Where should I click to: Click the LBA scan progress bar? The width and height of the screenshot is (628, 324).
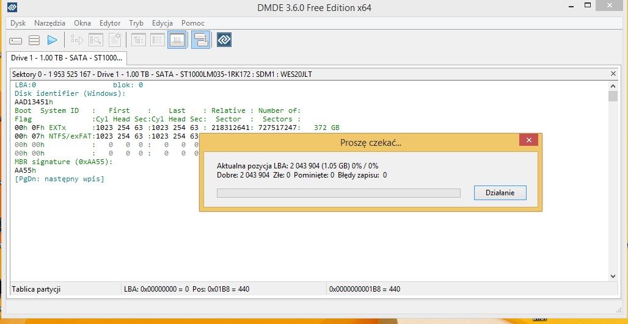(x=338, y=193)
